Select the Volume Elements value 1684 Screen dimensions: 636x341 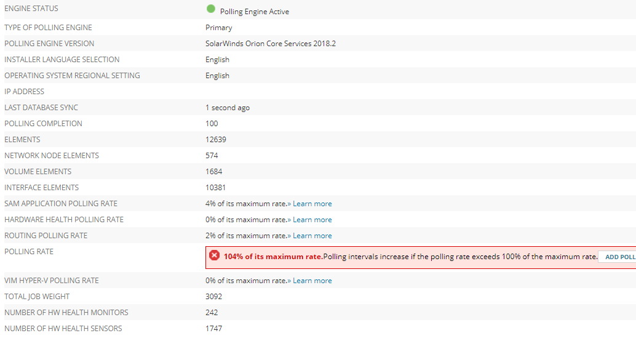pyautogui.click(x=214, y=172)
